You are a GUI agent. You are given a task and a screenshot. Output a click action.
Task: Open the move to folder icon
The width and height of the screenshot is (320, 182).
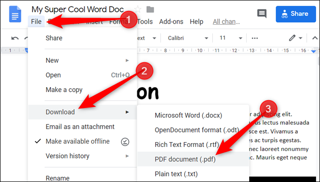(x=150, y=9)
